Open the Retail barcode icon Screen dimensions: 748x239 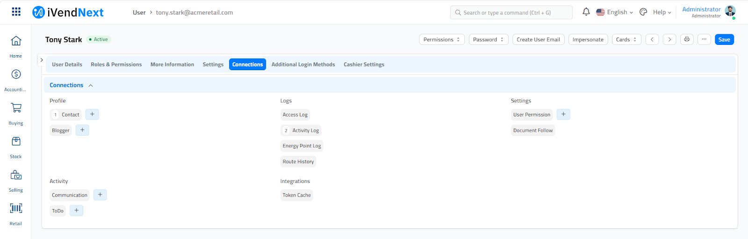[x=16, y=209]
